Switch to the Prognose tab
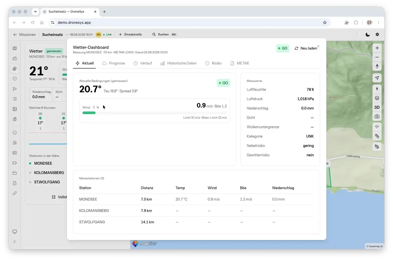This screenshot has width=393, height=260. (114, 63)
